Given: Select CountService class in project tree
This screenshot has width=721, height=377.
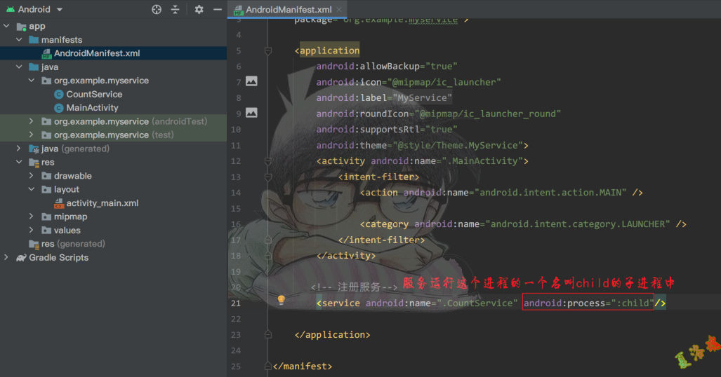Looking at the screenshot, I should (94, 94).
